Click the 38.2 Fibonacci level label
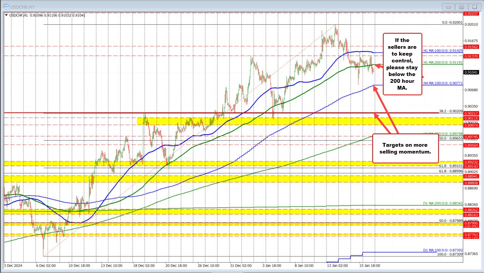The image size is (484, 273). pyautogui.click(x=451, y=111)
